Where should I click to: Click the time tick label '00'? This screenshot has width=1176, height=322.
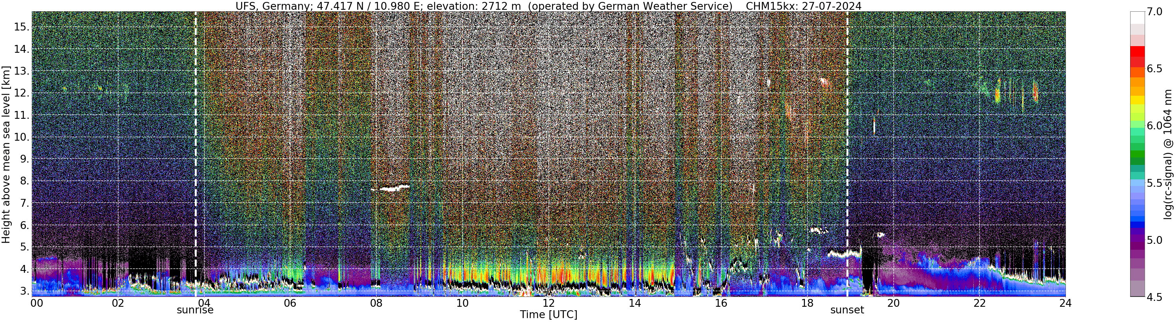point(36,303)
